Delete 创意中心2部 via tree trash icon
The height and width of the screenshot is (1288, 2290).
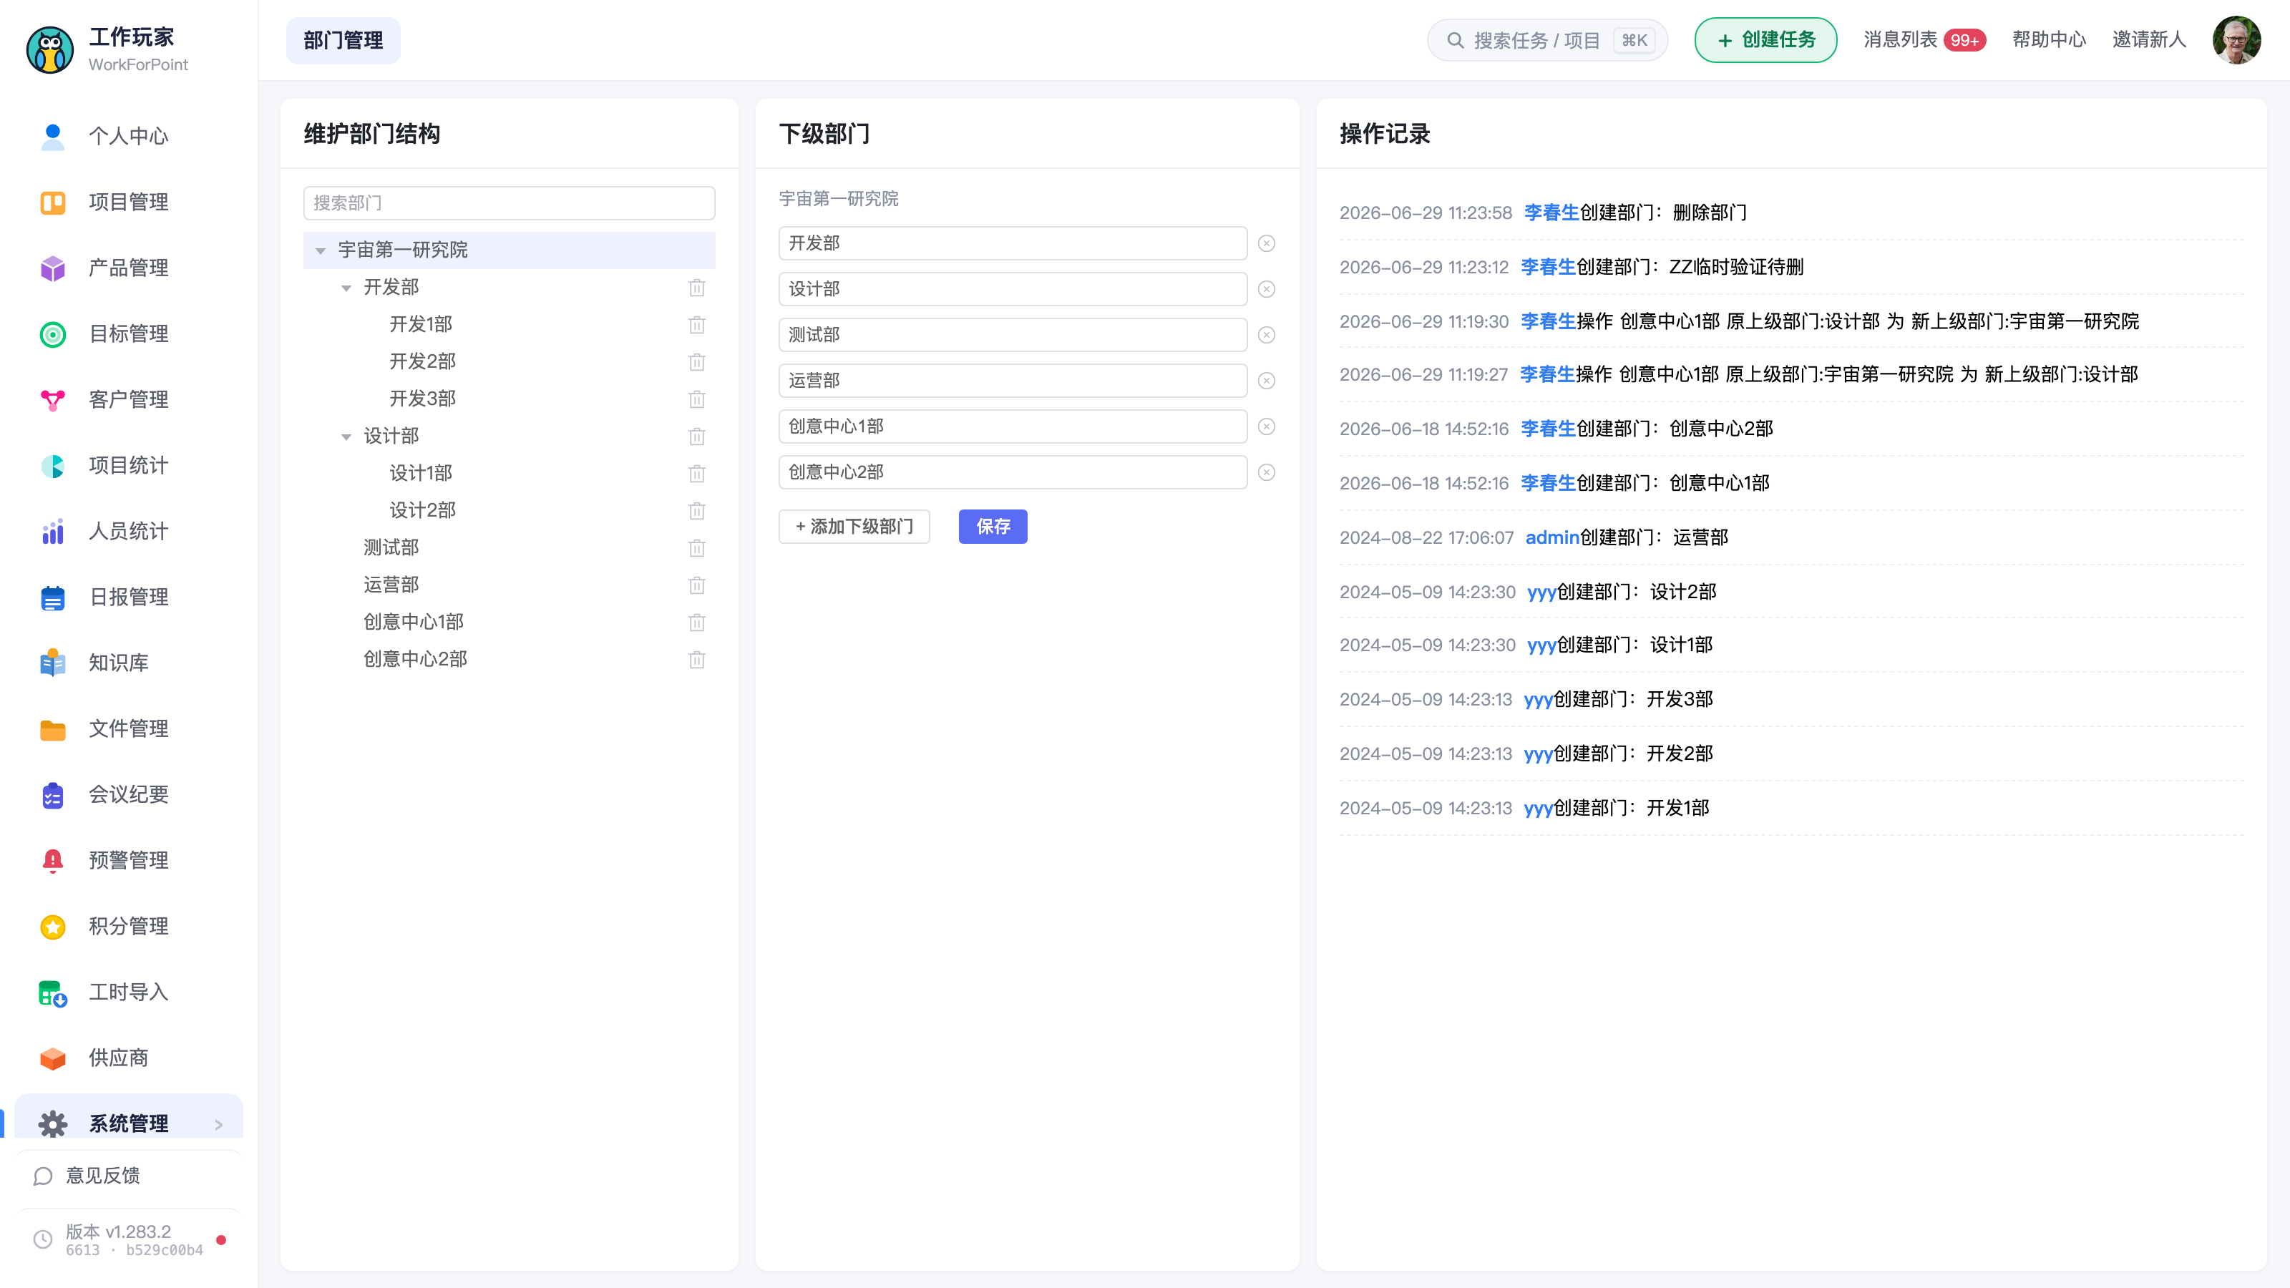(x=696, y=658)
